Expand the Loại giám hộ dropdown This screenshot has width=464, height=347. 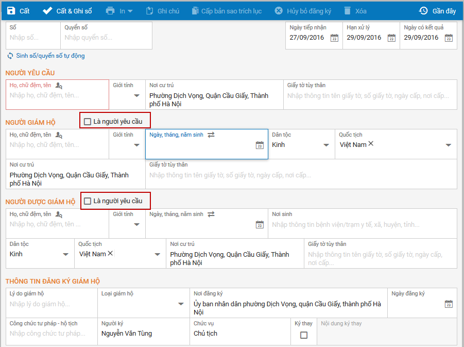click(181, 304)
